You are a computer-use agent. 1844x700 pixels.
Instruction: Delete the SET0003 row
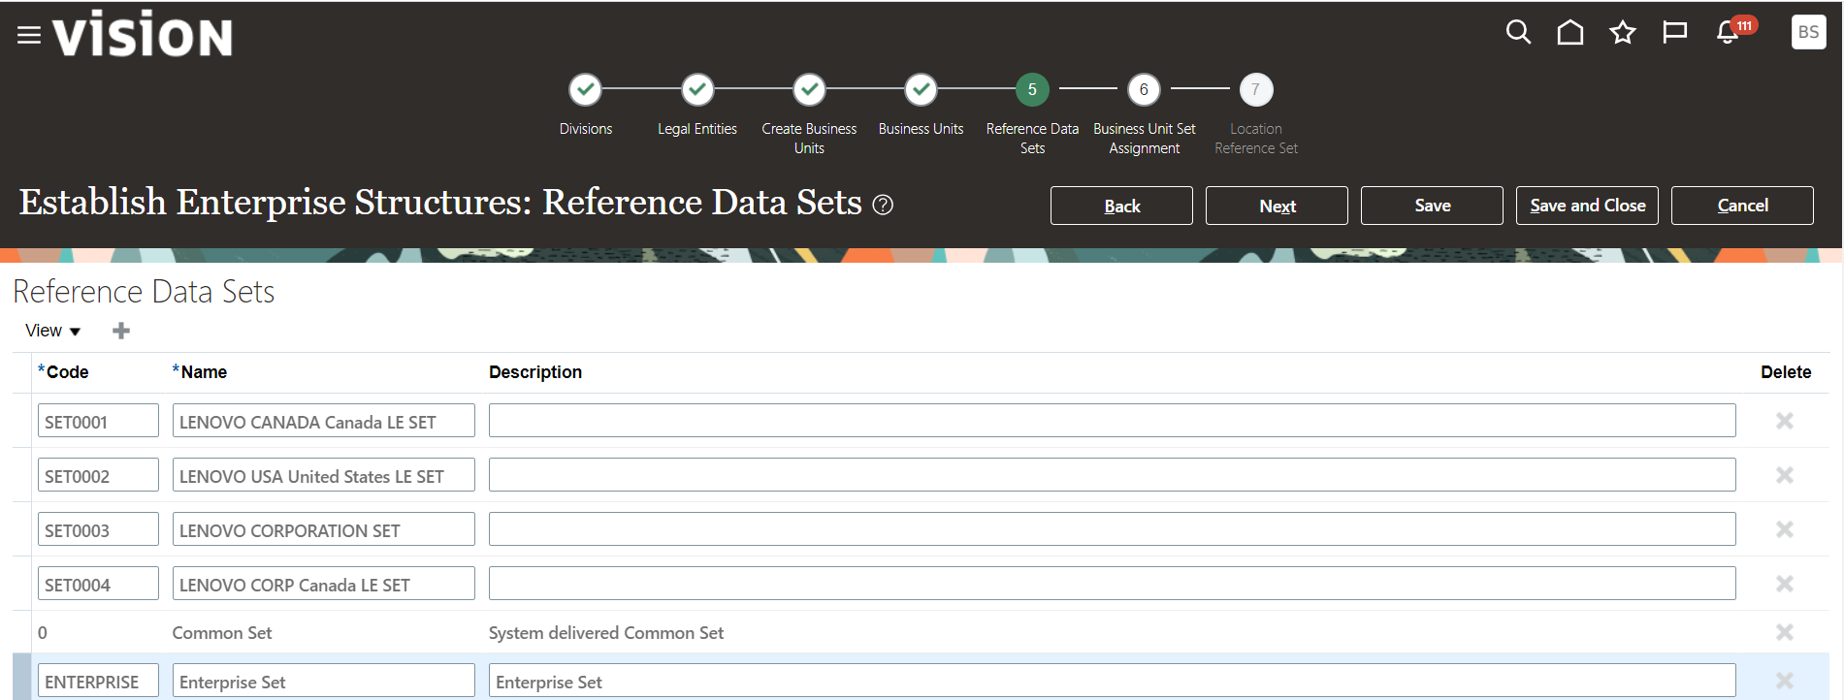[x=1784, y=529]
